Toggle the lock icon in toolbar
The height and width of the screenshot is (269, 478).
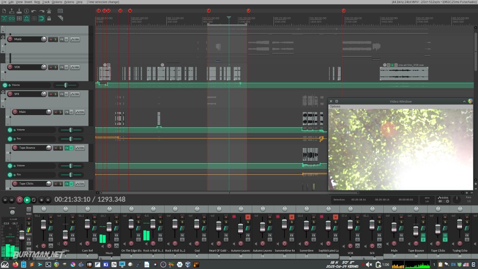[x=49, y=19]
